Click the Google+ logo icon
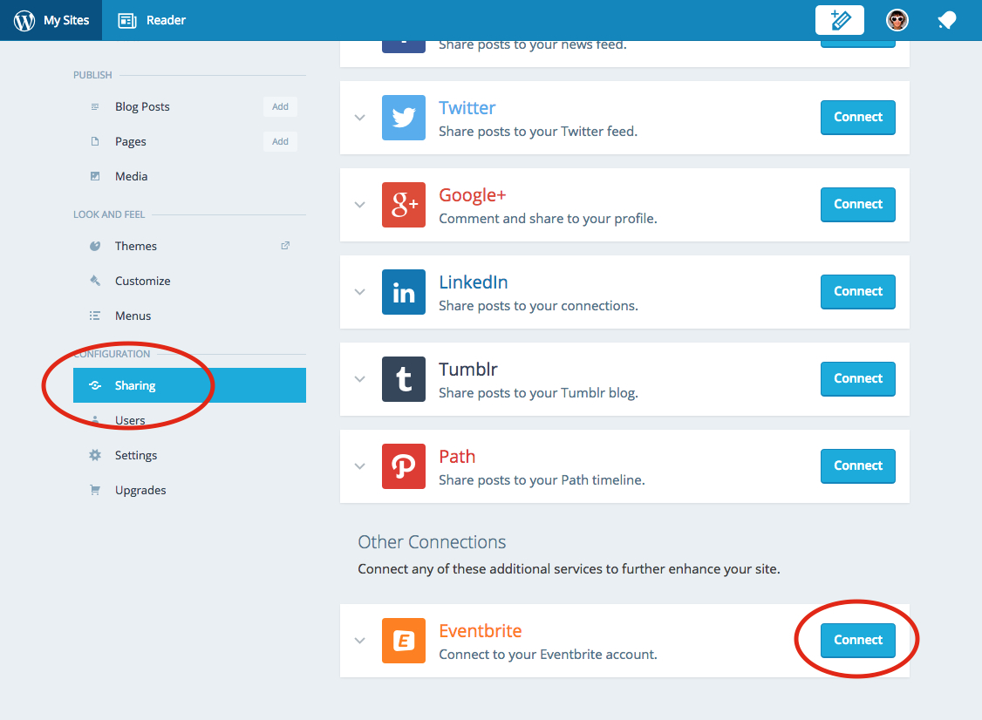This screenshot has width=982, height=720. coord(403,205)
